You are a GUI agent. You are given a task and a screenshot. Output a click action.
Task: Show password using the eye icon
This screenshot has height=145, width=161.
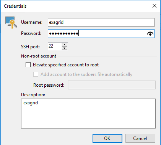(x=150, y=34)
